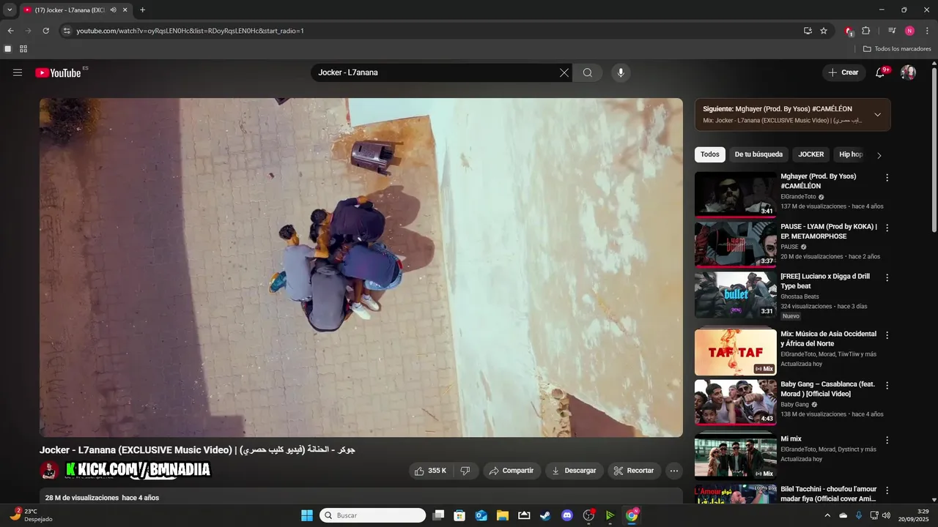Screen dimensions: 938x527
Task: Select the Todos filter chip
Action: [x=710, y=154]
